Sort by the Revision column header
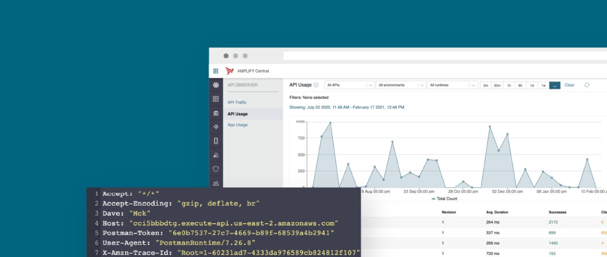Screen dimensions: 607x257 coord(449,212)
